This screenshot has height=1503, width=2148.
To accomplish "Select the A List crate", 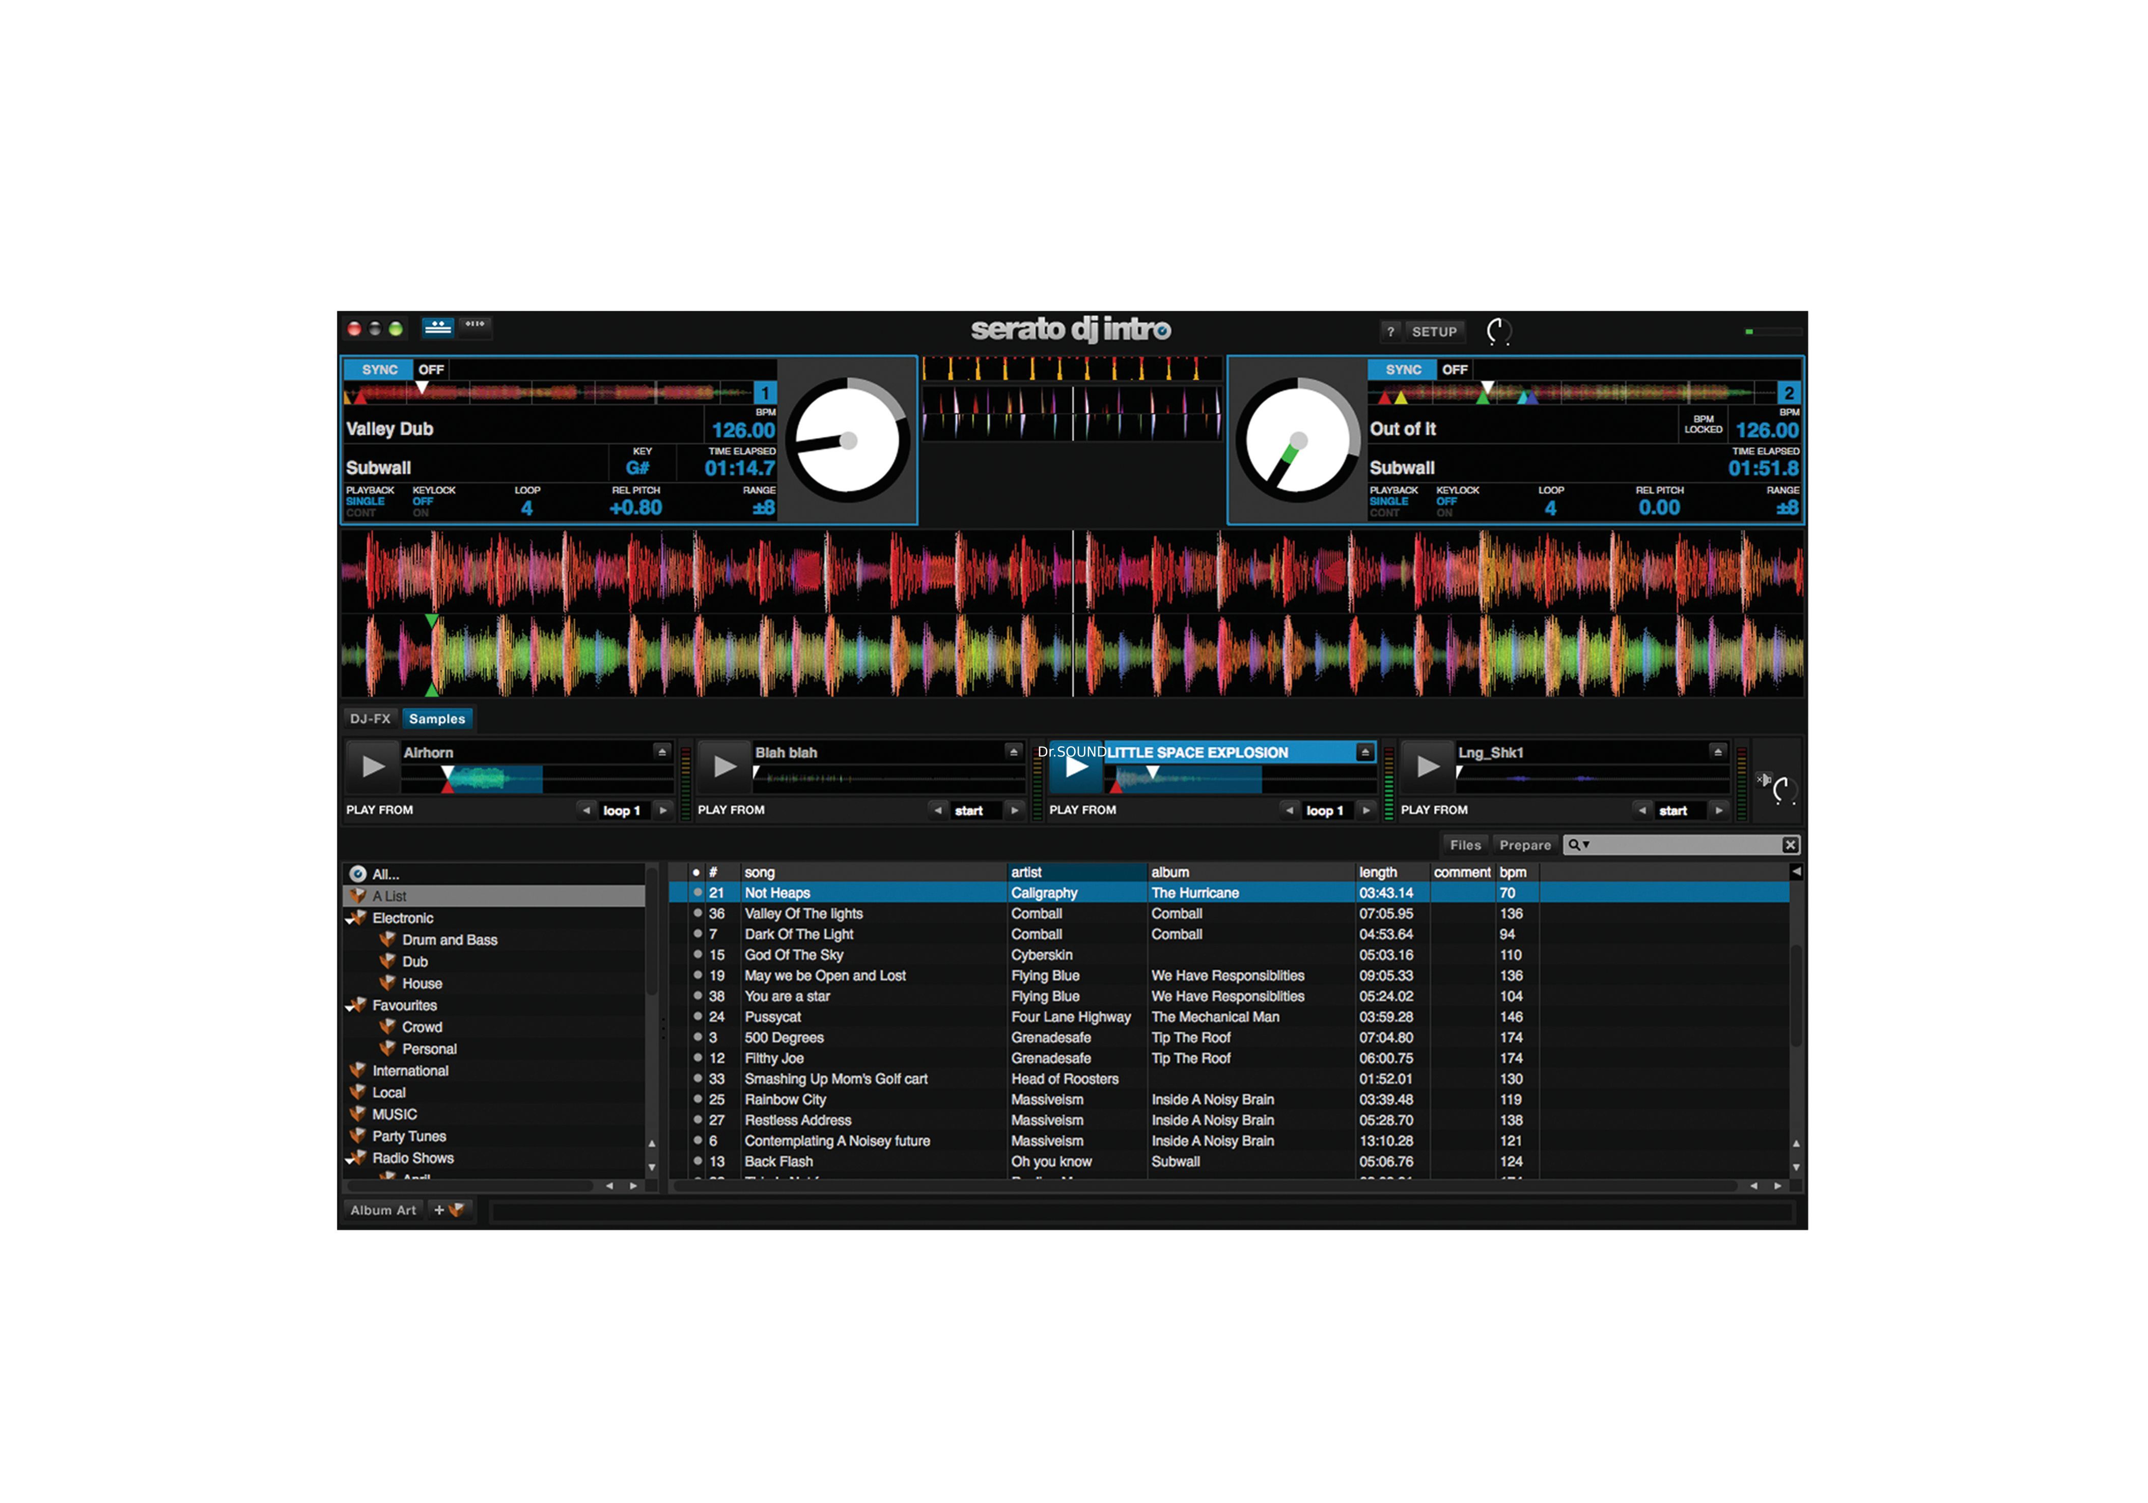I will 494,896.
